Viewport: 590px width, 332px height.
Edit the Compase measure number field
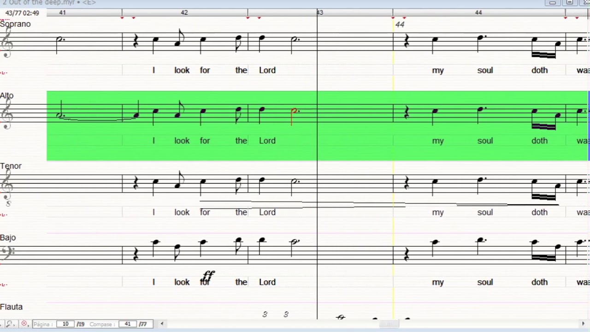click(128, 324)
